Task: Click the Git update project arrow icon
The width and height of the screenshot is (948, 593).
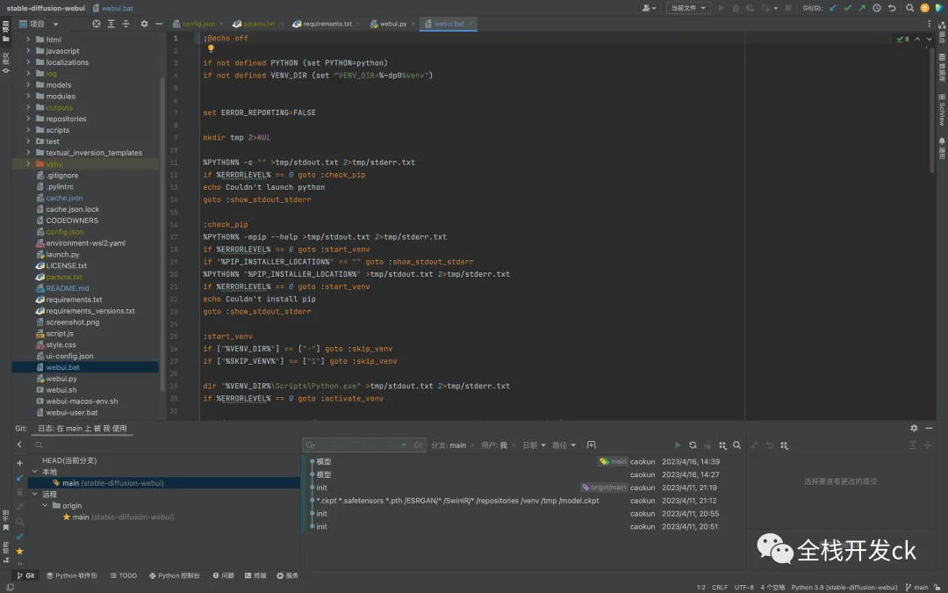Action: pyautogui.click(x=832, y=8)
